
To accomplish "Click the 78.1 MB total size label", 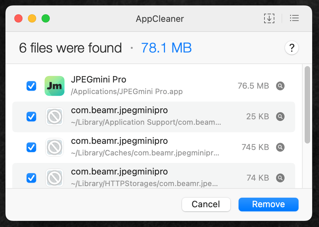I will 166,48.
